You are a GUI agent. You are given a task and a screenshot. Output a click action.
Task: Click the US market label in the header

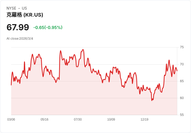point(24,8)
